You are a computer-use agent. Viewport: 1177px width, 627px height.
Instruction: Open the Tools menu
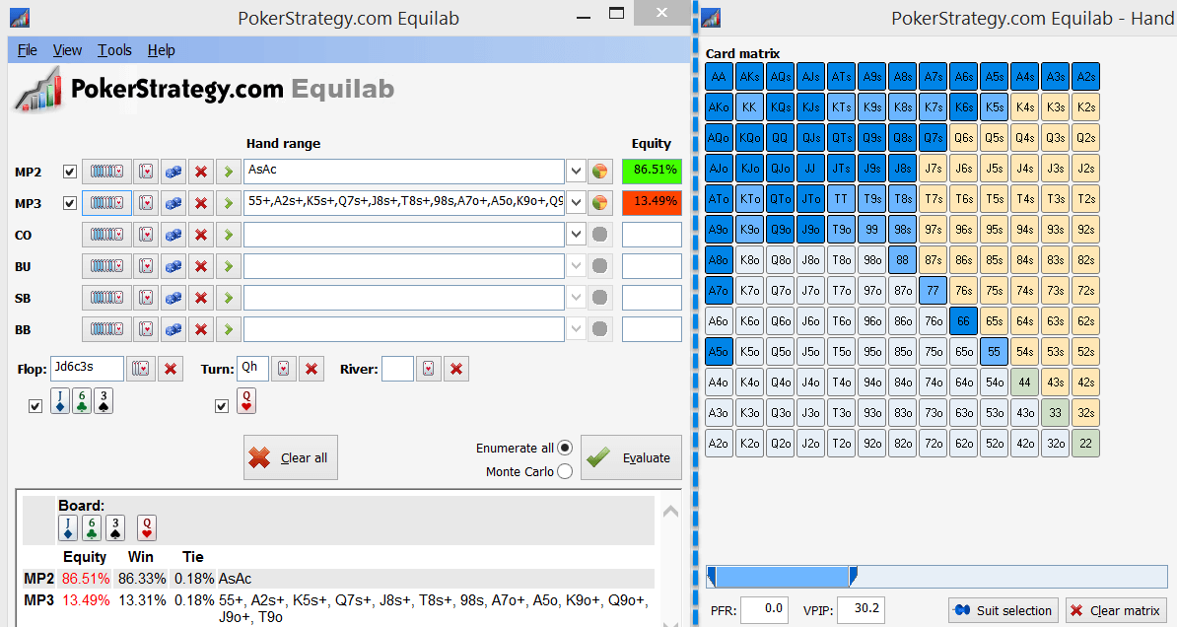pyautogui.click(x=114, y=50)
